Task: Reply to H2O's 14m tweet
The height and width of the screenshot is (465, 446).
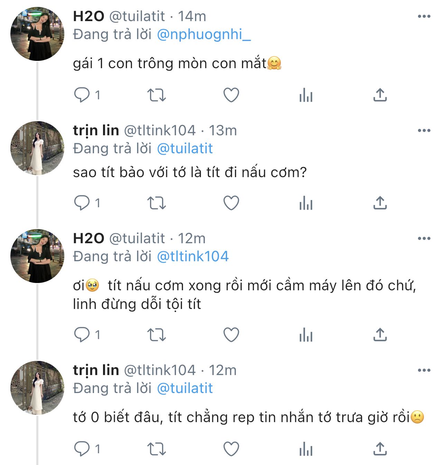Action: (x=82, y=95)
